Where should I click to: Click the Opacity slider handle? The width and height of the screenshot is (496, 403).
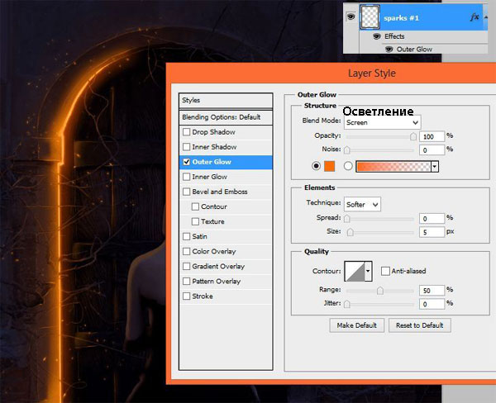pos(413,136)
